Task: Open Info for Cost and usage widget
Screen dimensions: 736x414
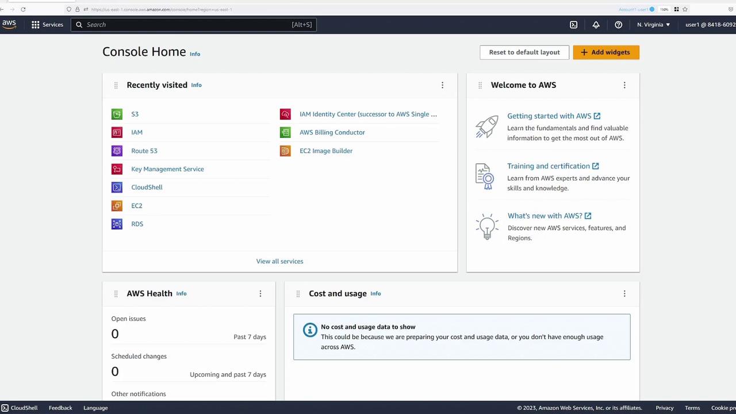Action: point(375,294)
